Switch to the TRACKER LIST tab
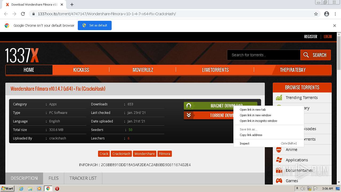This screenshot has width=341, height=192. (83, 178)
